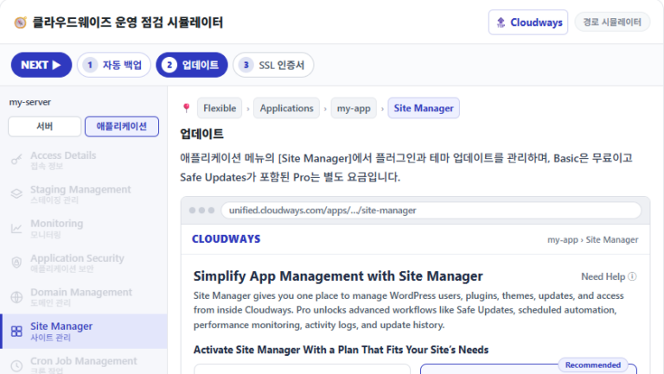Image resolution: width=664 pixels, height=374 pixels.
Task: Open Monitoring menu item
Action: (84, 229)
